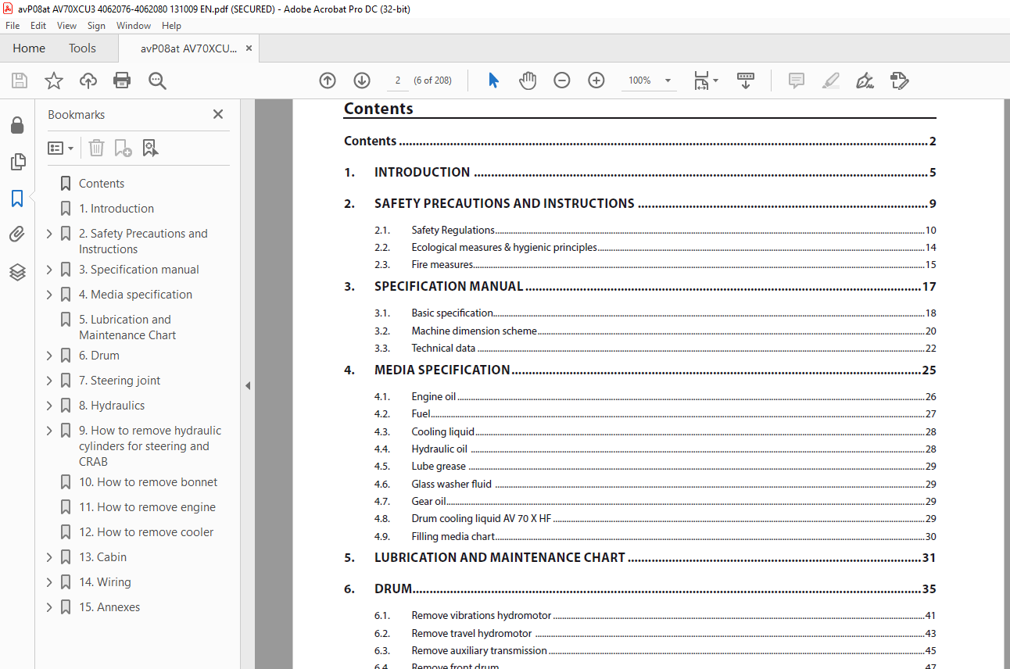
Task: Expand the Steering joint bookmark
Action: (x=50, y=381)
